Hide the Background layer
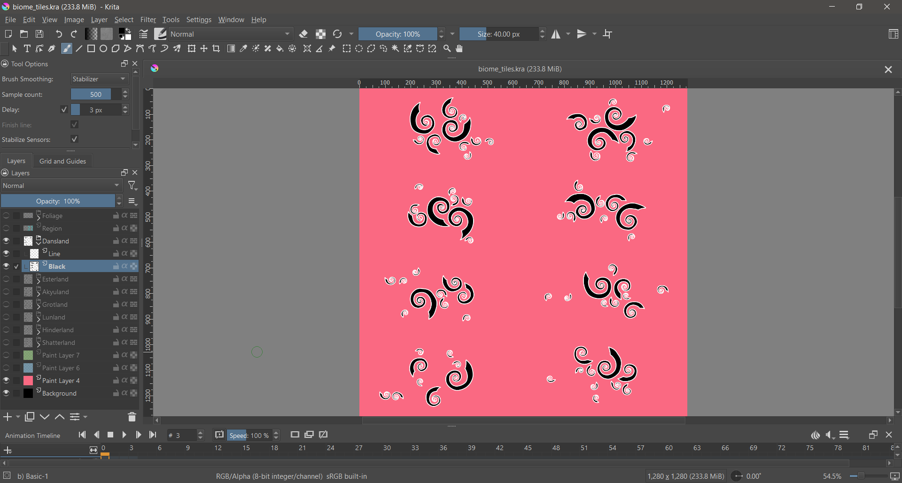 pyautogui.click(x=6, y=393)
